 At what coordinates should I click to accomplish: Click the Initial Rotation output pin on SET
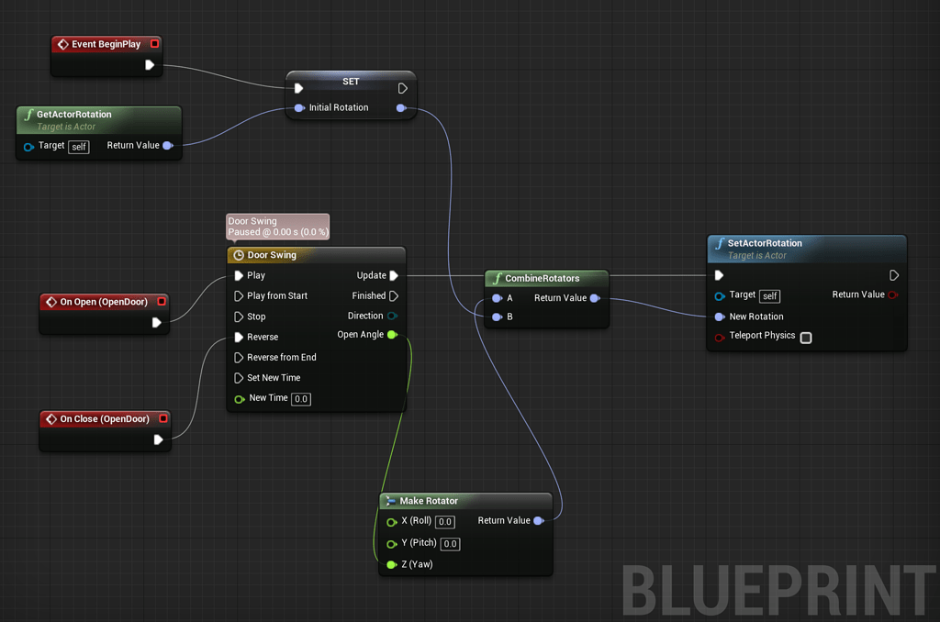[x=402, y=108]
